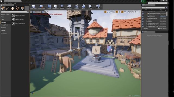The image size is (174, 97).
Task: Toggle visibility of the ladder actor
Action: pyautogui.click(x=143, y=20)
